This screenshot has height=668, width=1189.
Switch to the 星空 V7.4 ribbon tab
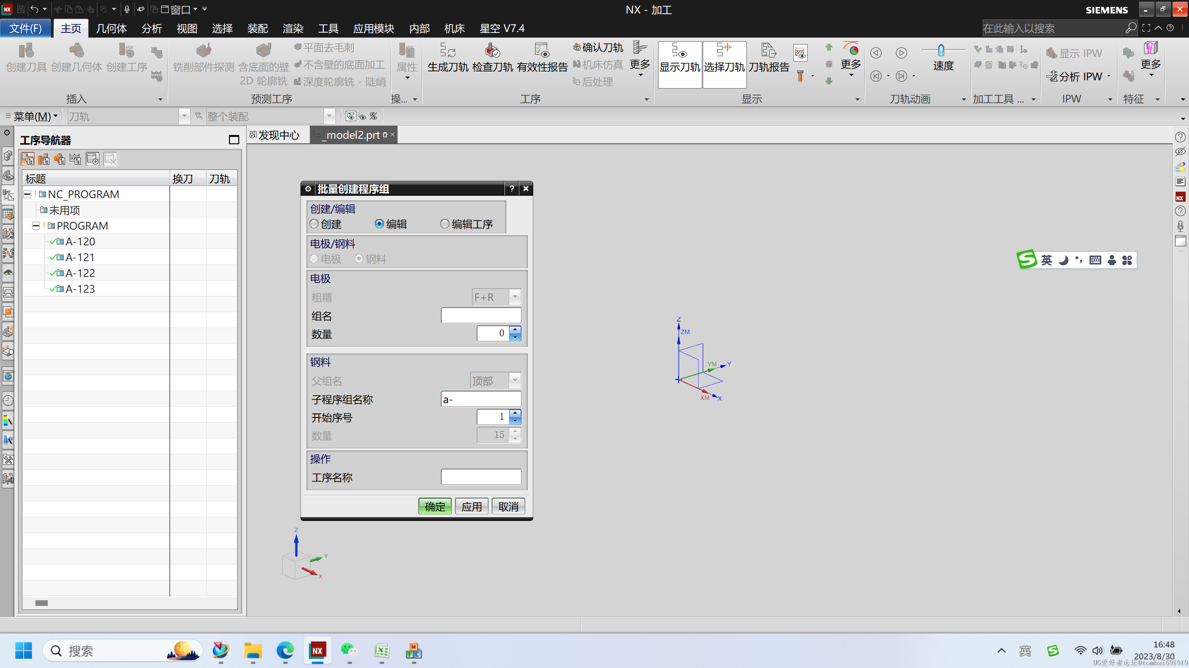coord(502,28)
